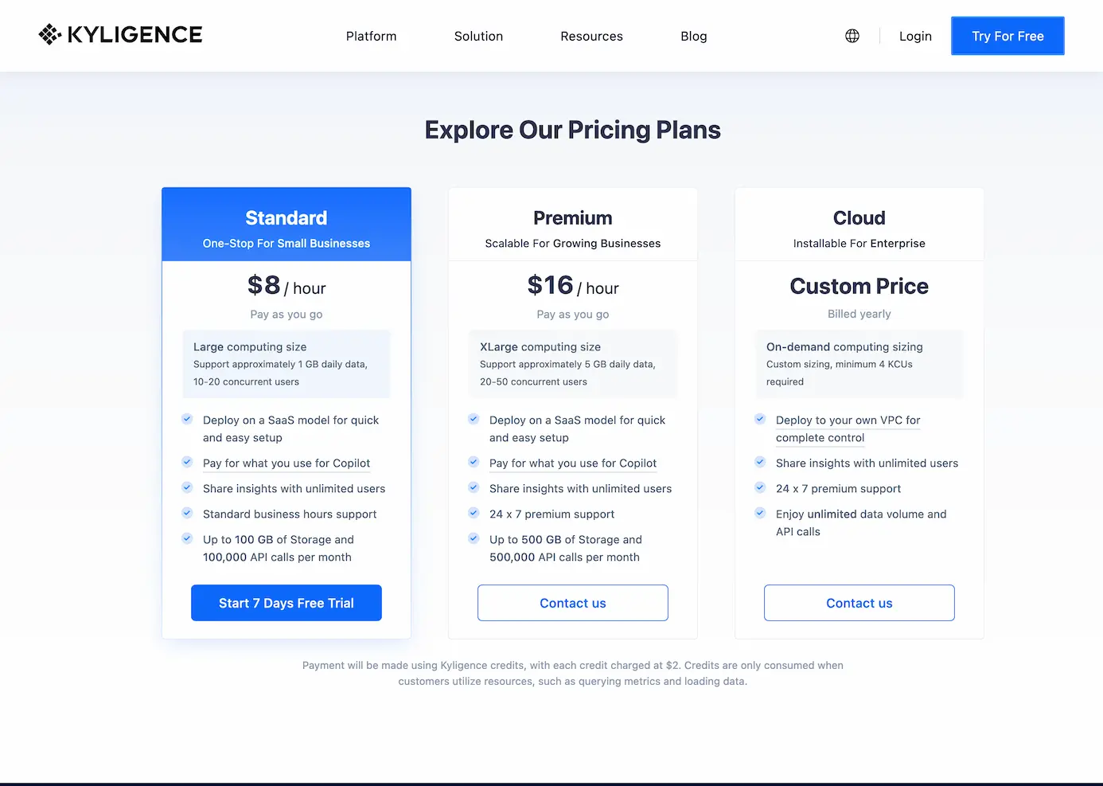Click Contact us under the Cloud plan

point(859,603)
